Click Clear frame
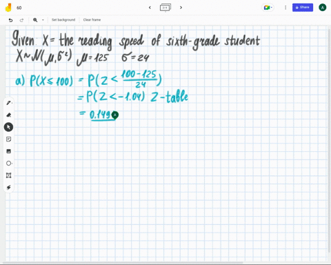The height and width of the screenshot is (265, 331). 92,20
